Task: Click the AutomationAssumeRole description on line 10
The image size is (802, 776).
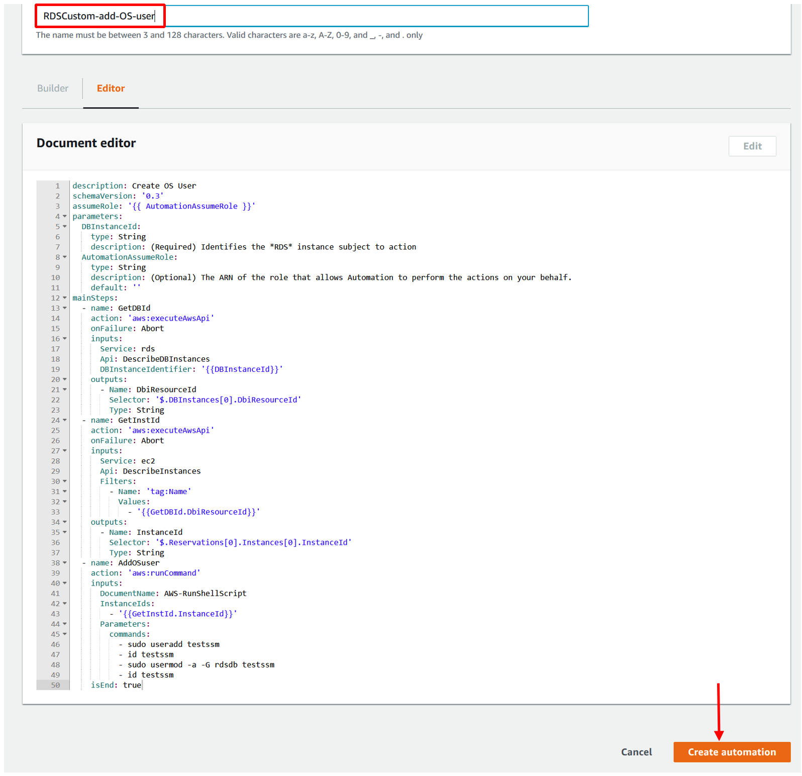Action: click(331, 277)
